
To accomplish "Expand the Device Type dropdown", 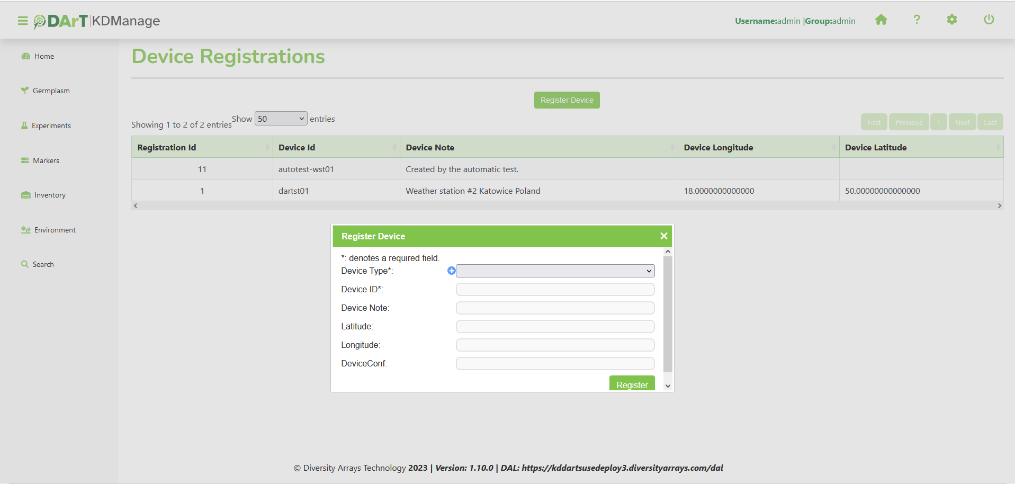I will click(x=555, y=271).
